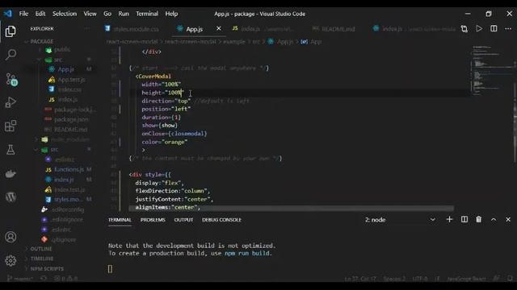Open index.test.js in the explorer
517x290 pixels.
point(69,189)
